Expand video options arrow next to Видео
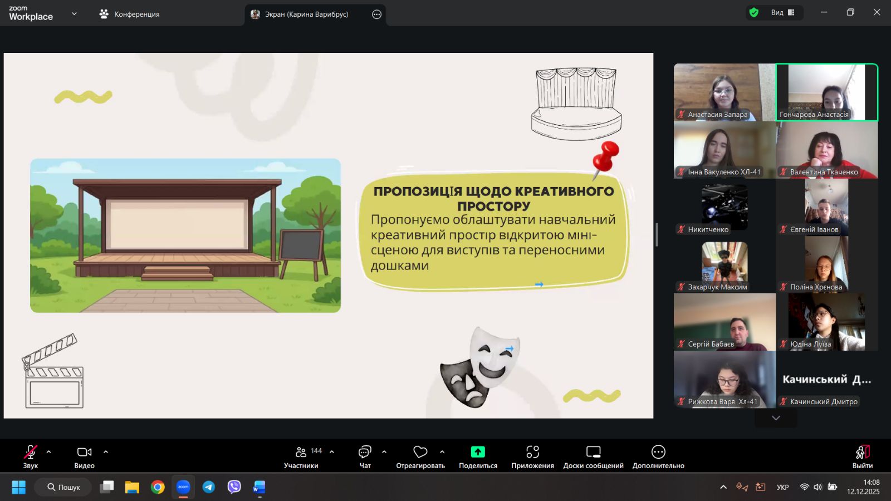Screen dimensions: 891x501 (106, 452)
